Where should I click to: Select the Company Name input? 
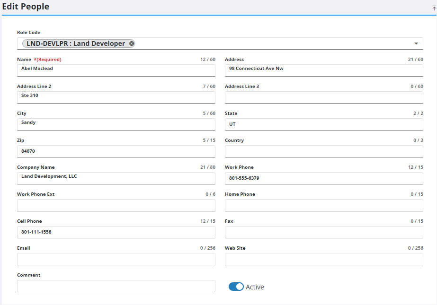(116, 178)
